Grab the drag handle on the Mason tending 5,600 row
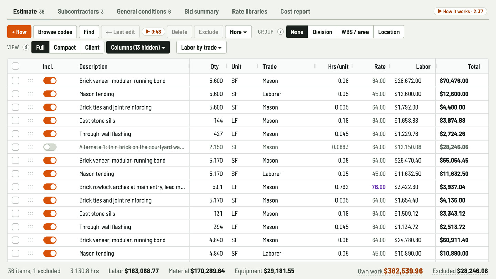496x279 pixels. tap(30, 94)
